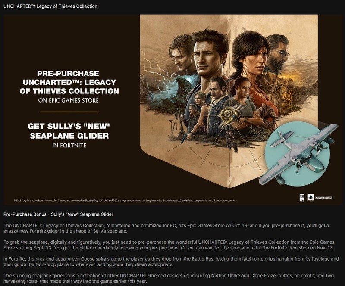Click the 'IN FORTNITE' banner text

coord(69,145)
